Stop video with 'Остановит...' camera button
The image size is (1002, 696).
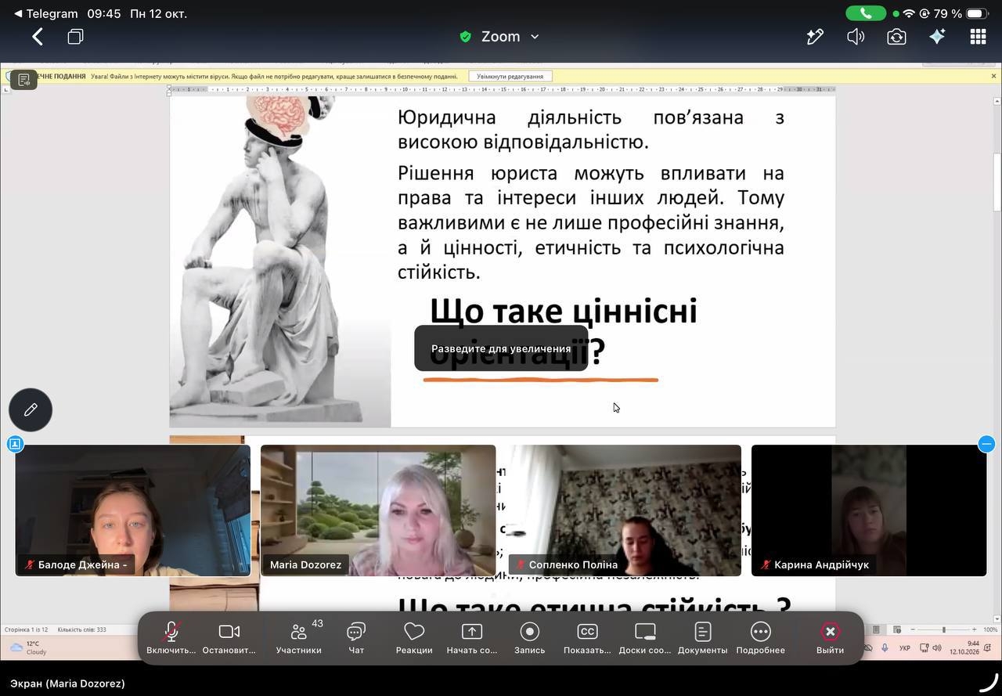[229, 638]
